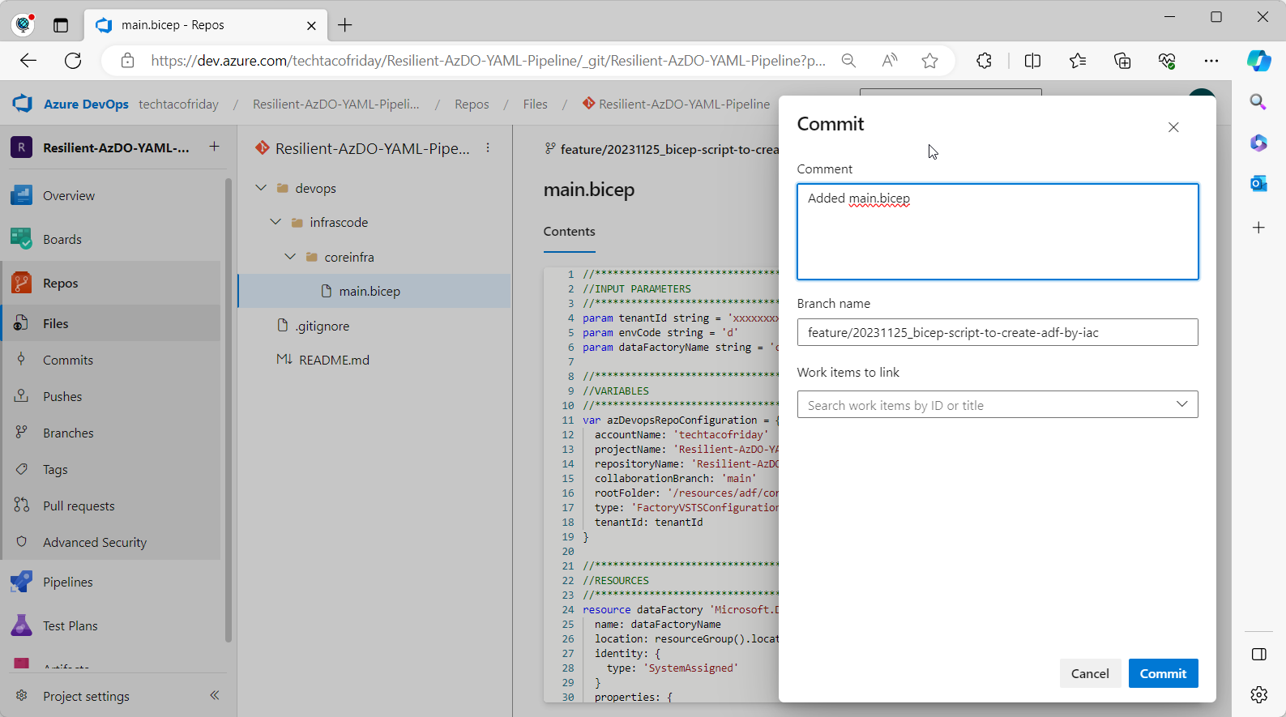
Task: Add this page to favorites star
Action: pyautogui.click(x=929, y=61)
